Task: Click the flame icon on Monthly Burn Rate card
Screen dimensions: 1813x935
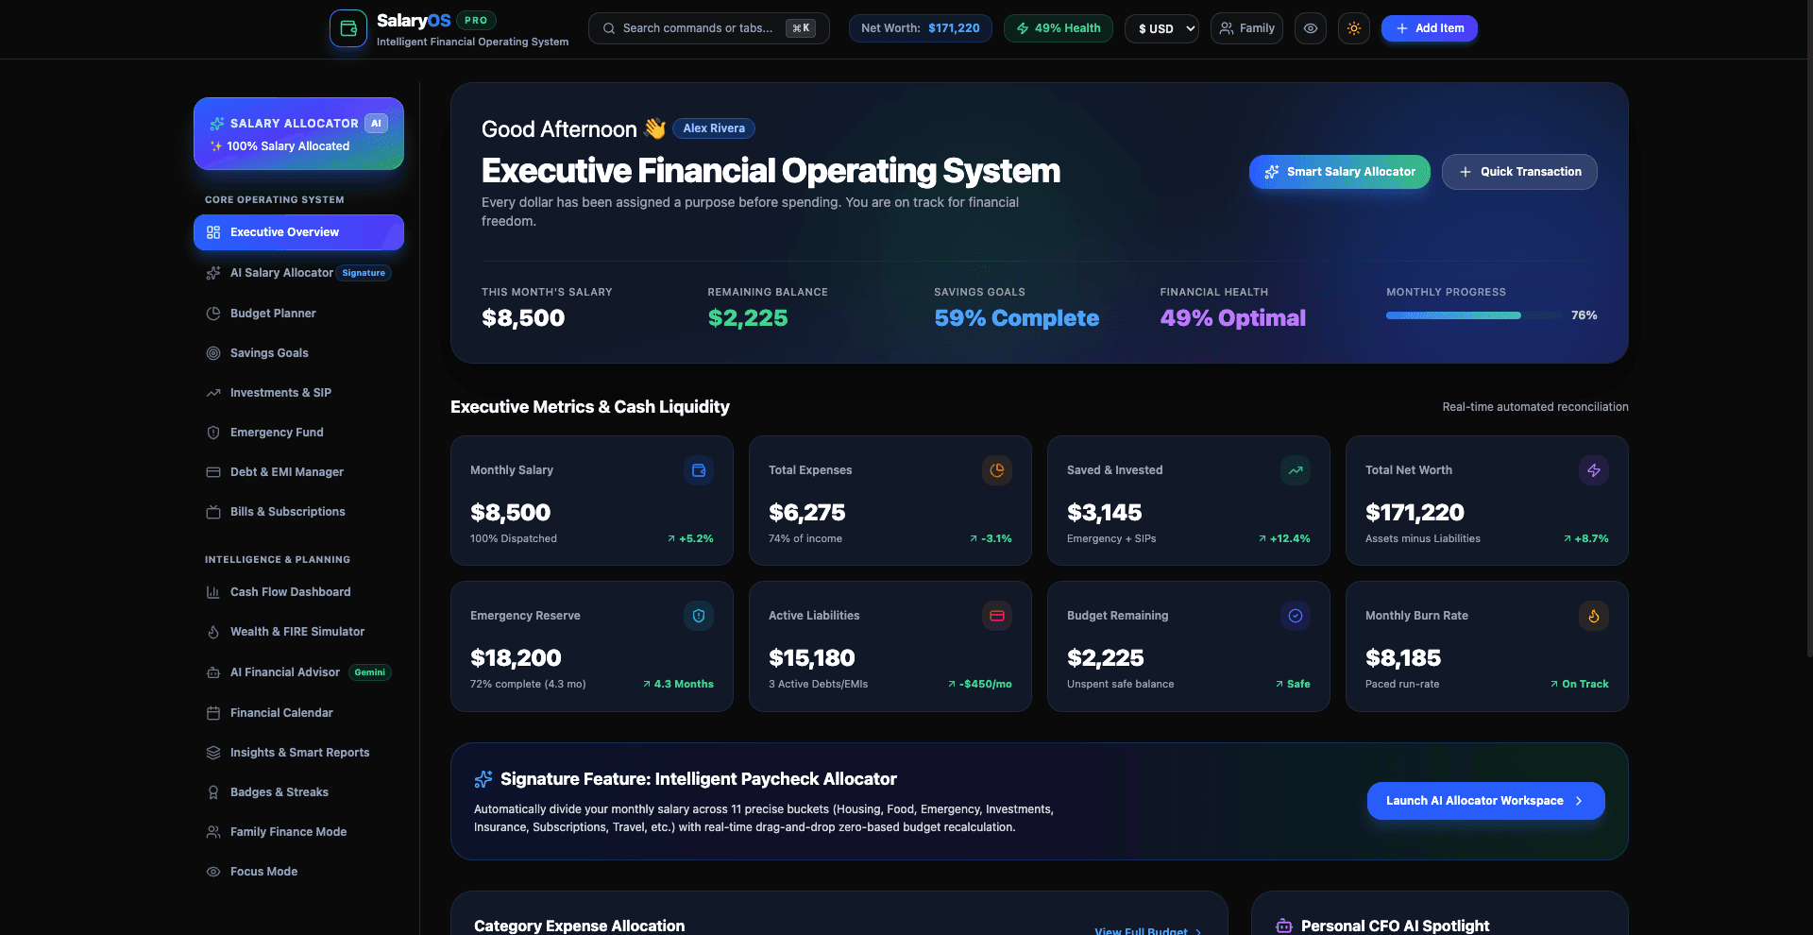Action: [1594, 616]
